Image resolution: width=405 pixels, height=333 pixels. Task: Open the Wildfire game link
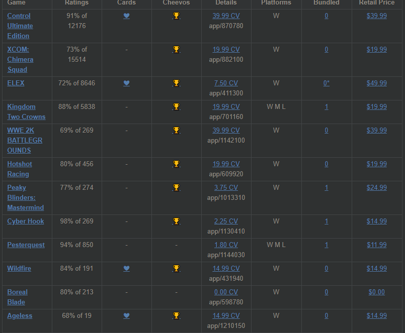tap(19, 269)
